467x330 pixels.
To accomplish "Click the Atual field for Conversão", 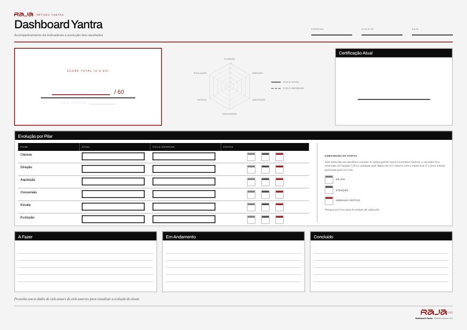I will pyautogui.click(x=113, y=194).
